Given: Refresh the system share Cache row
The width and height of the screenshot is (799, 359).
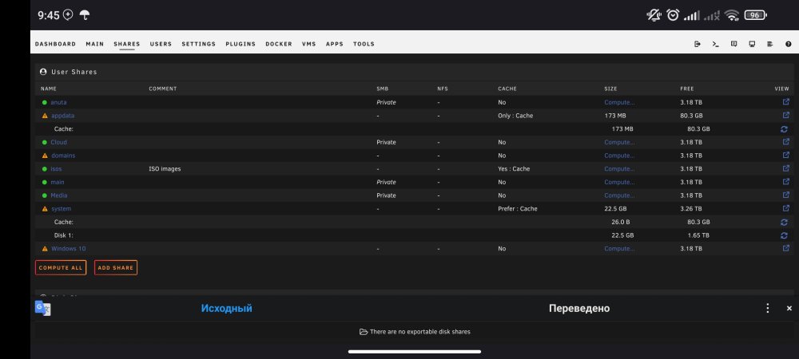Looking at the screenshot, I should pos(785,223).
